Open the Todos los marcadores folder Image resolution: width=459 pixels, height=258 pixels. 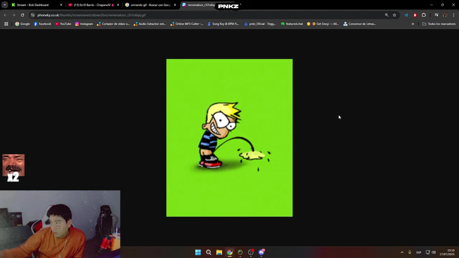439,24
